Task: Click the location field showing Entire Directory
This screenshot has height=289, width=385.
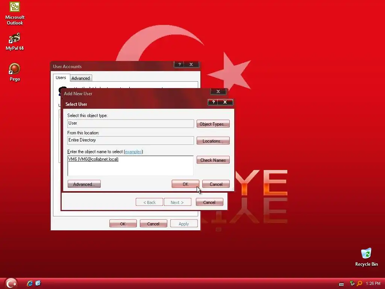Action: [130, 140]
